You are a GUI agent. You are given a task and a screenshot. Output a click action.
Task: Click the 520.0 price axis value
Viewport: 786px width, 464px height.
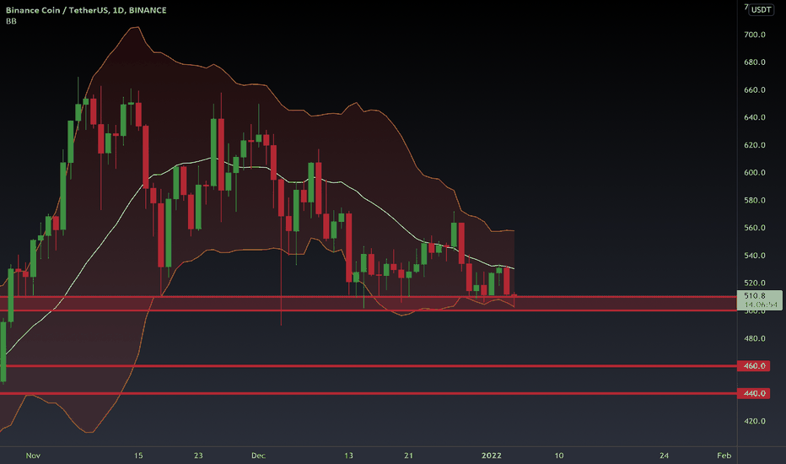[x=755, y=283]
